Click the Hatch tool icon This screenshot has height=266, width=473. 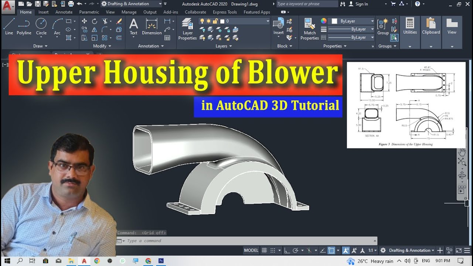(69, 38)
